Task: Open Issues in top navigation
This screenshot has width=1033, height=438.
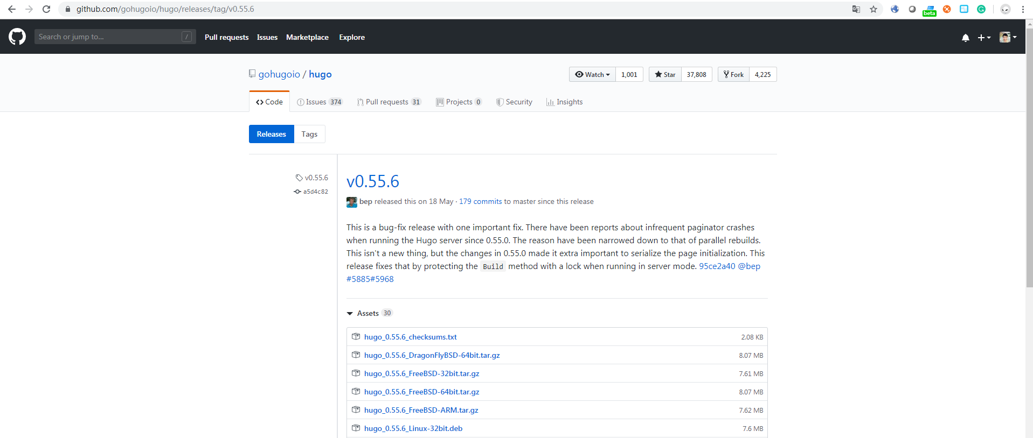Action: click(x=267, y=37)
